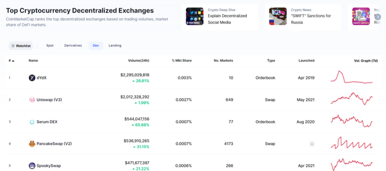Click the carousel next arrow icon

tap(378, 17)
